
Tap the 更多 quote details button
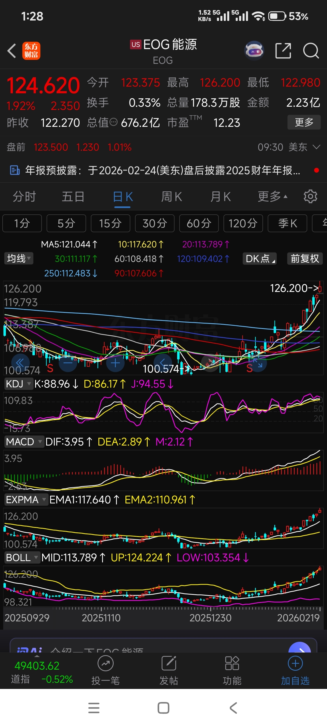pos(304,122)
